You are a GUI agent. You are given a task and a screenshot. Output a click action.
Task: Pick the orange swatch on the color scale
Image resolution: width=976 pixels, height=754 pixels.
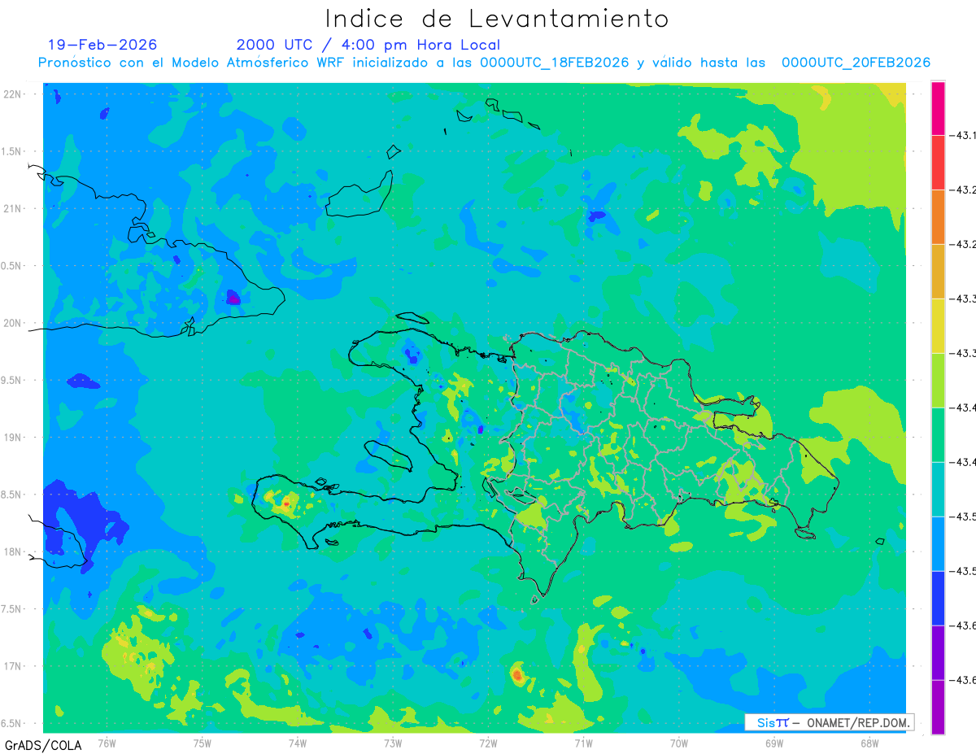click(x=938, y=217)
